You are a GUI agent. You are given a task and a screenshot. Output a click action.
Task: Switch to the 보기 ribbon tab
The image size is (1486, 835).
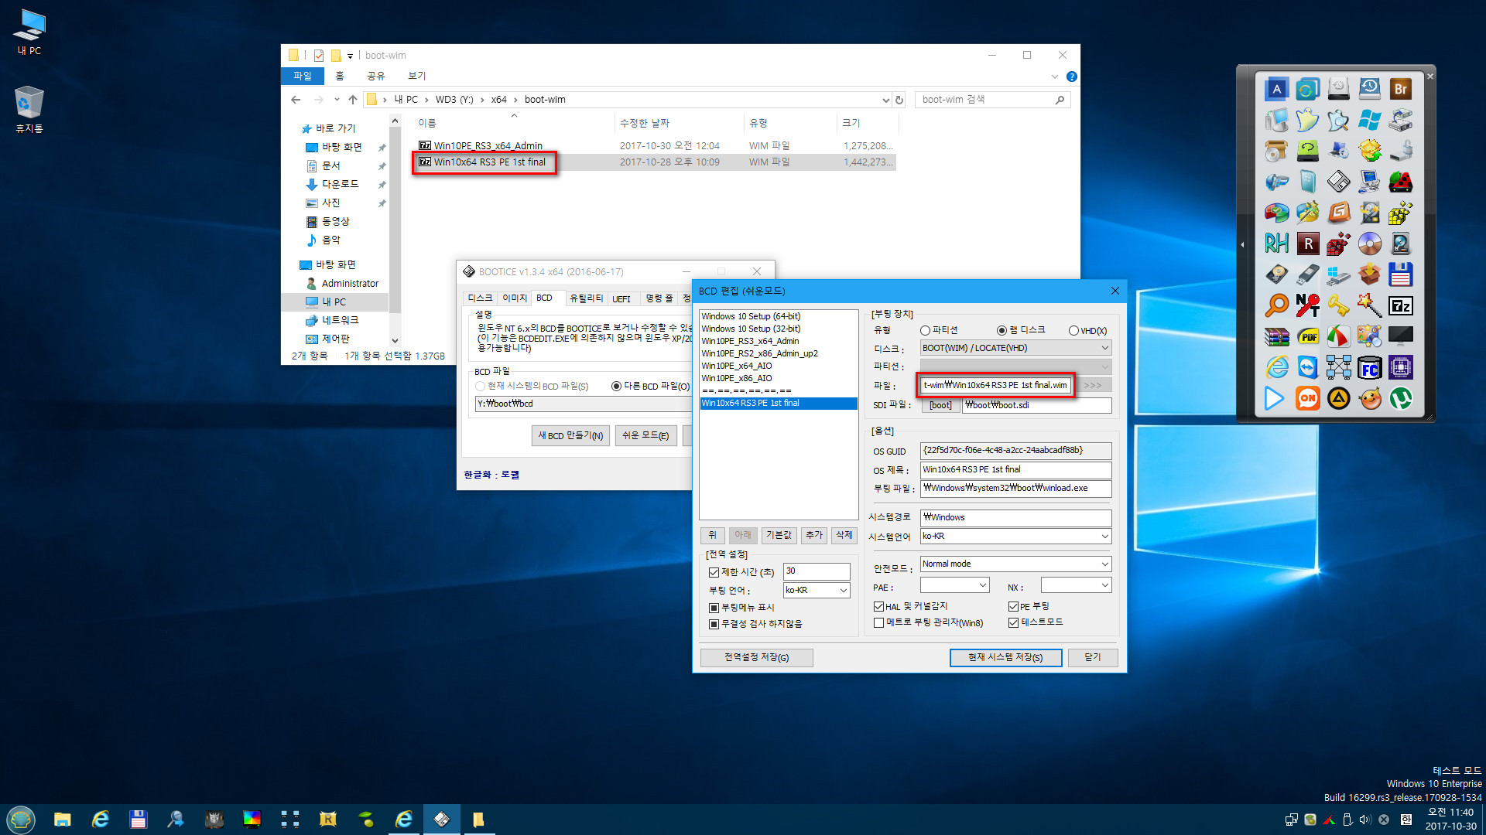(416, 76)
